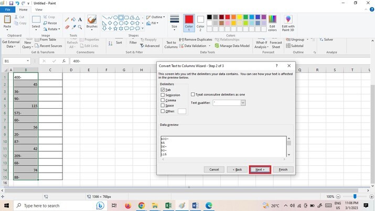
Task: Click the Windows search box
Action: coord(59,206)
